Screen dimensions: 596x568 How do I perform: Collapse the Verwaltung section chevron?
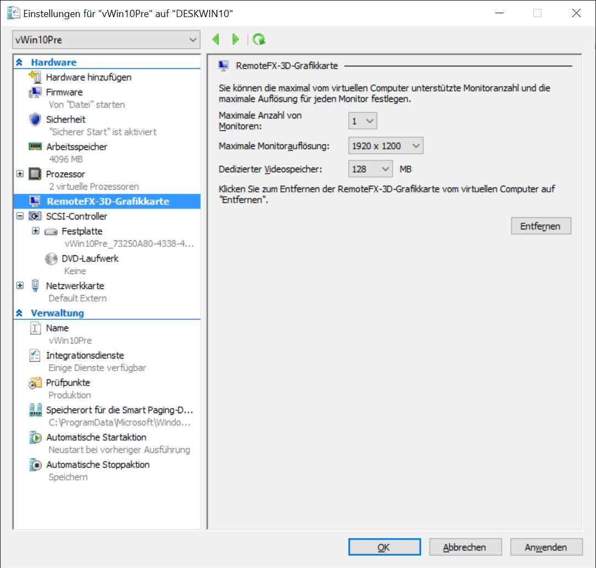click(x=19, y=313)
